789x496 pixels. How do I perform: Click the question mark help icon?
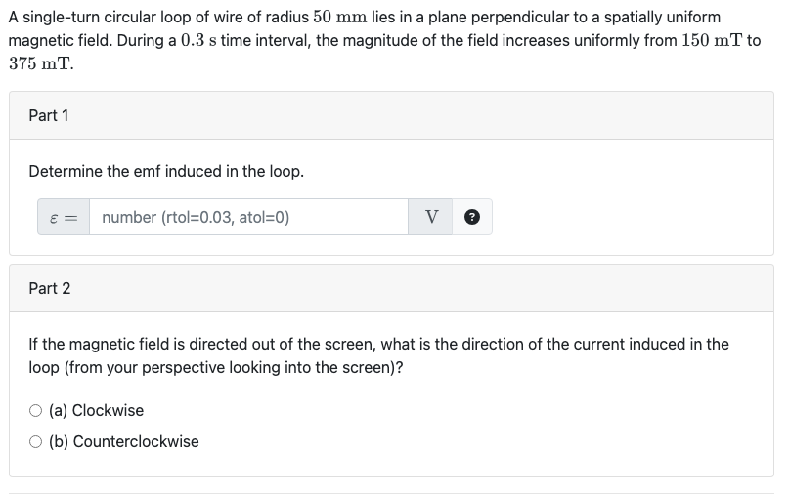[473, 218]
